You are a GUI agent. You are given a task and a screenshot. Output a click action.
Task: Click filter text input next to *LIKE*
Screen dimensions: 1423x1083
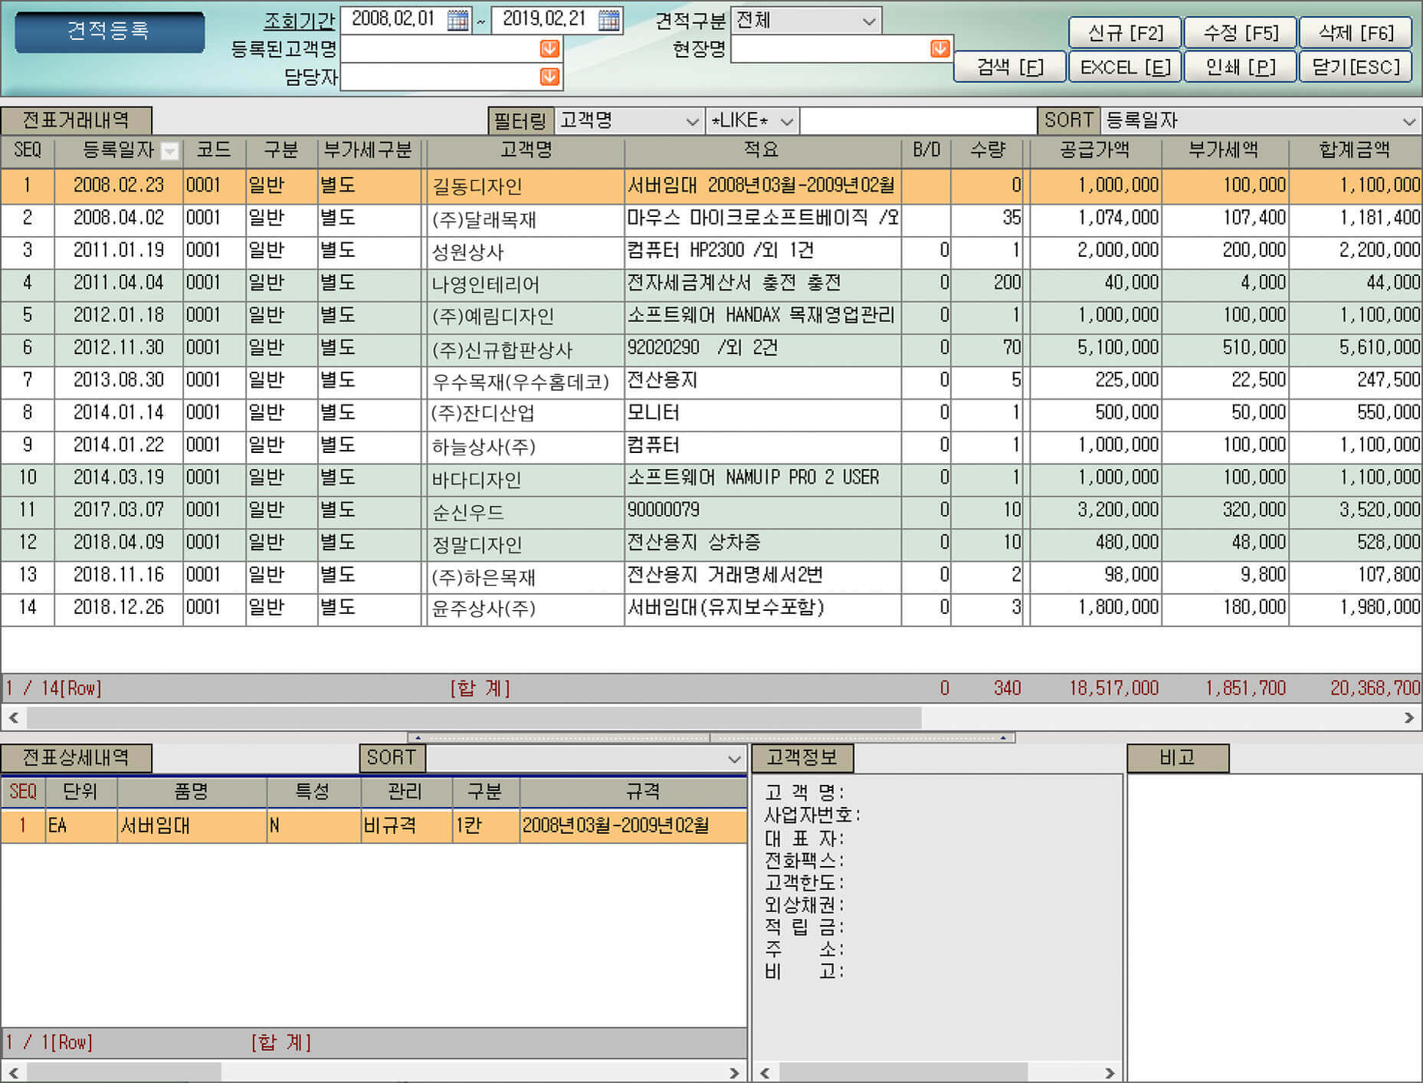(917, 120)
